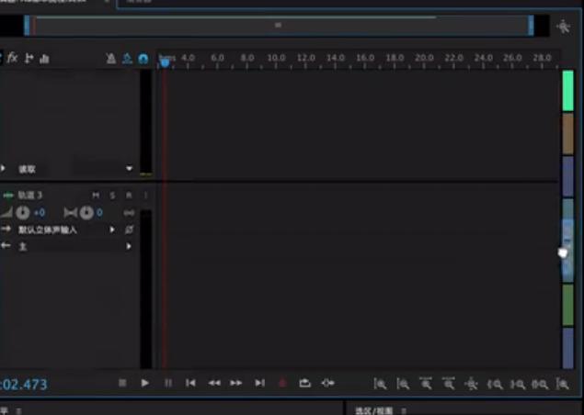Show the track Sends view
Image resolution: width=584 pixels, height=415 pixels.
tap(29, 59)
